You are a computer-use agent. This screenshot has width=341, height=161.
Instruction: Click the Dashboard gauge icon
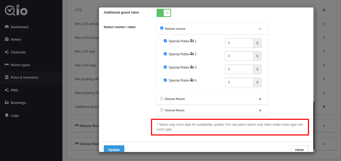point(7,27)
